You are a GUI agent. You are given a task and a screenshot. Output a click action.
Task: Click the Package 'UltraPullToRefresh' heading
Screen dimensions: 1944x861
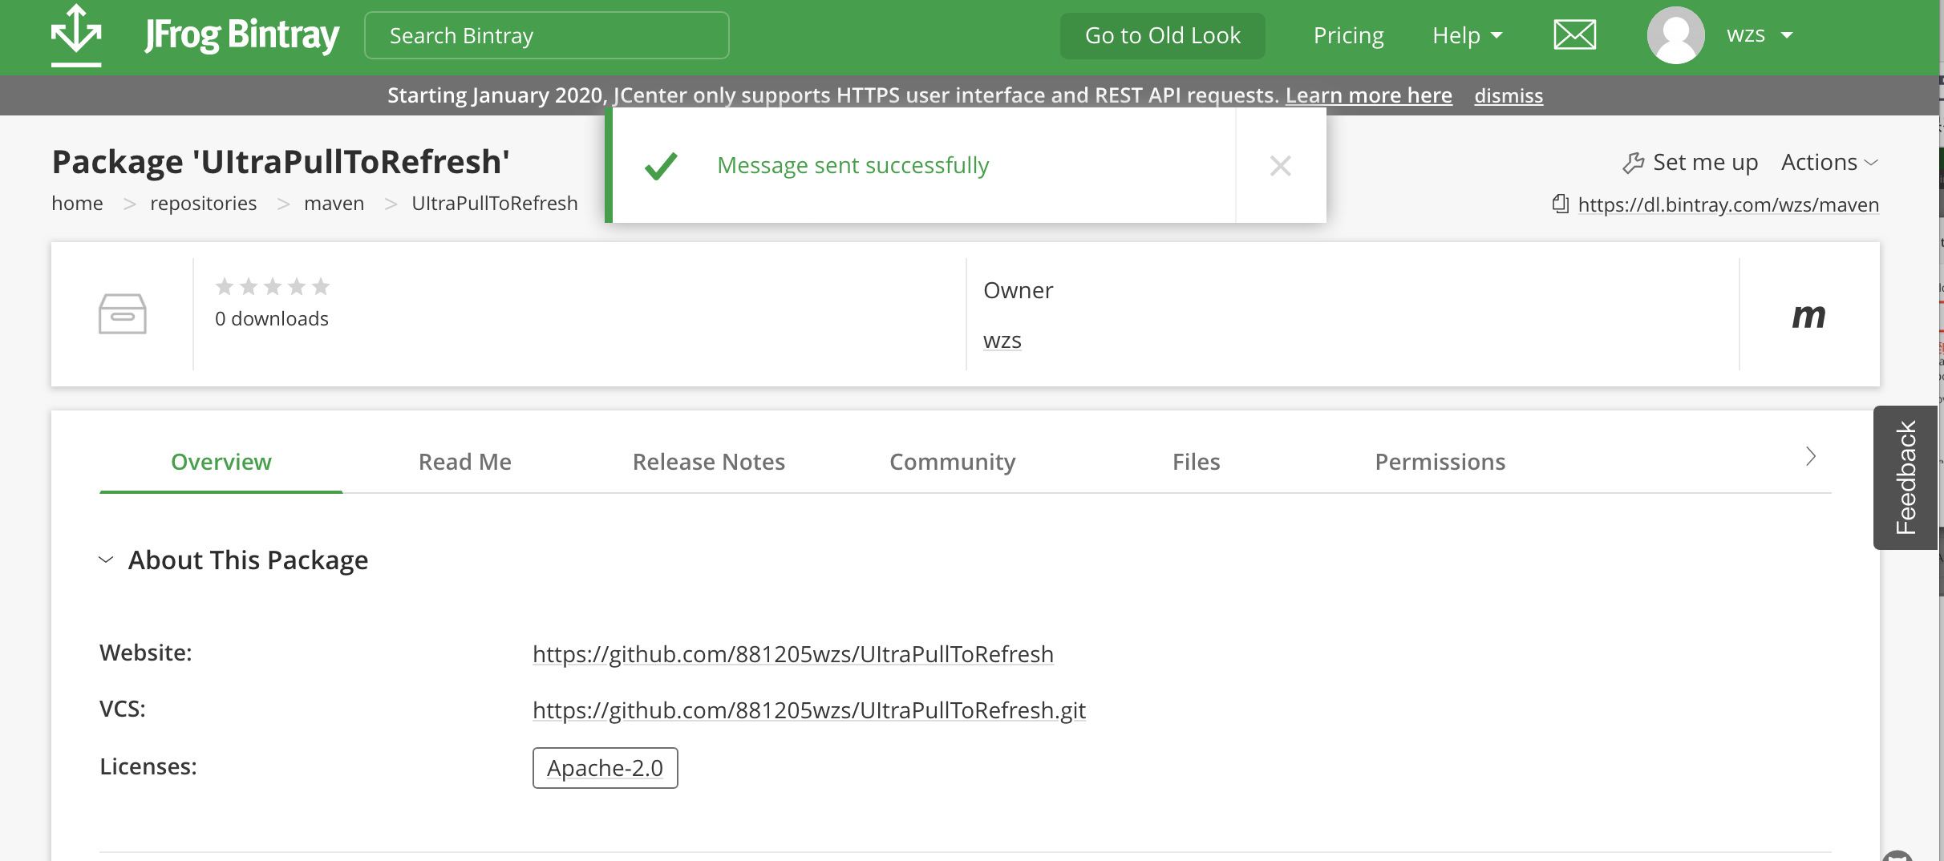(281, 161)
